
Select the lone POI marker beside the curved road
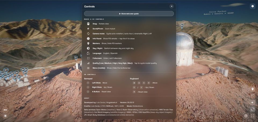point(44,71)
